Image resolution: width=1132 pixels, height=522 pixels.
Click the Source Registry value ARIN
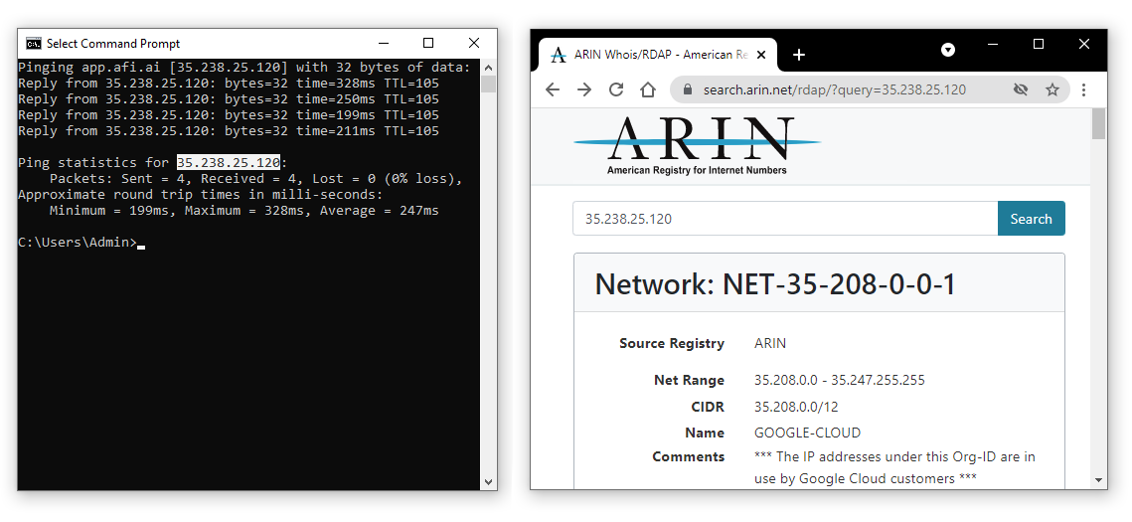coord(770,344)
